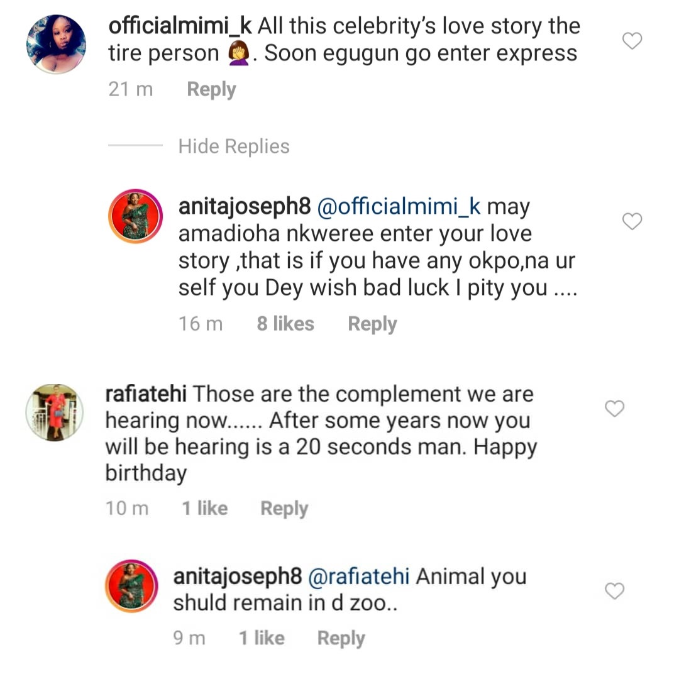Open officialmimi_k's profile picture
This screenshot has width=679, height=679.
click(56, 45)
